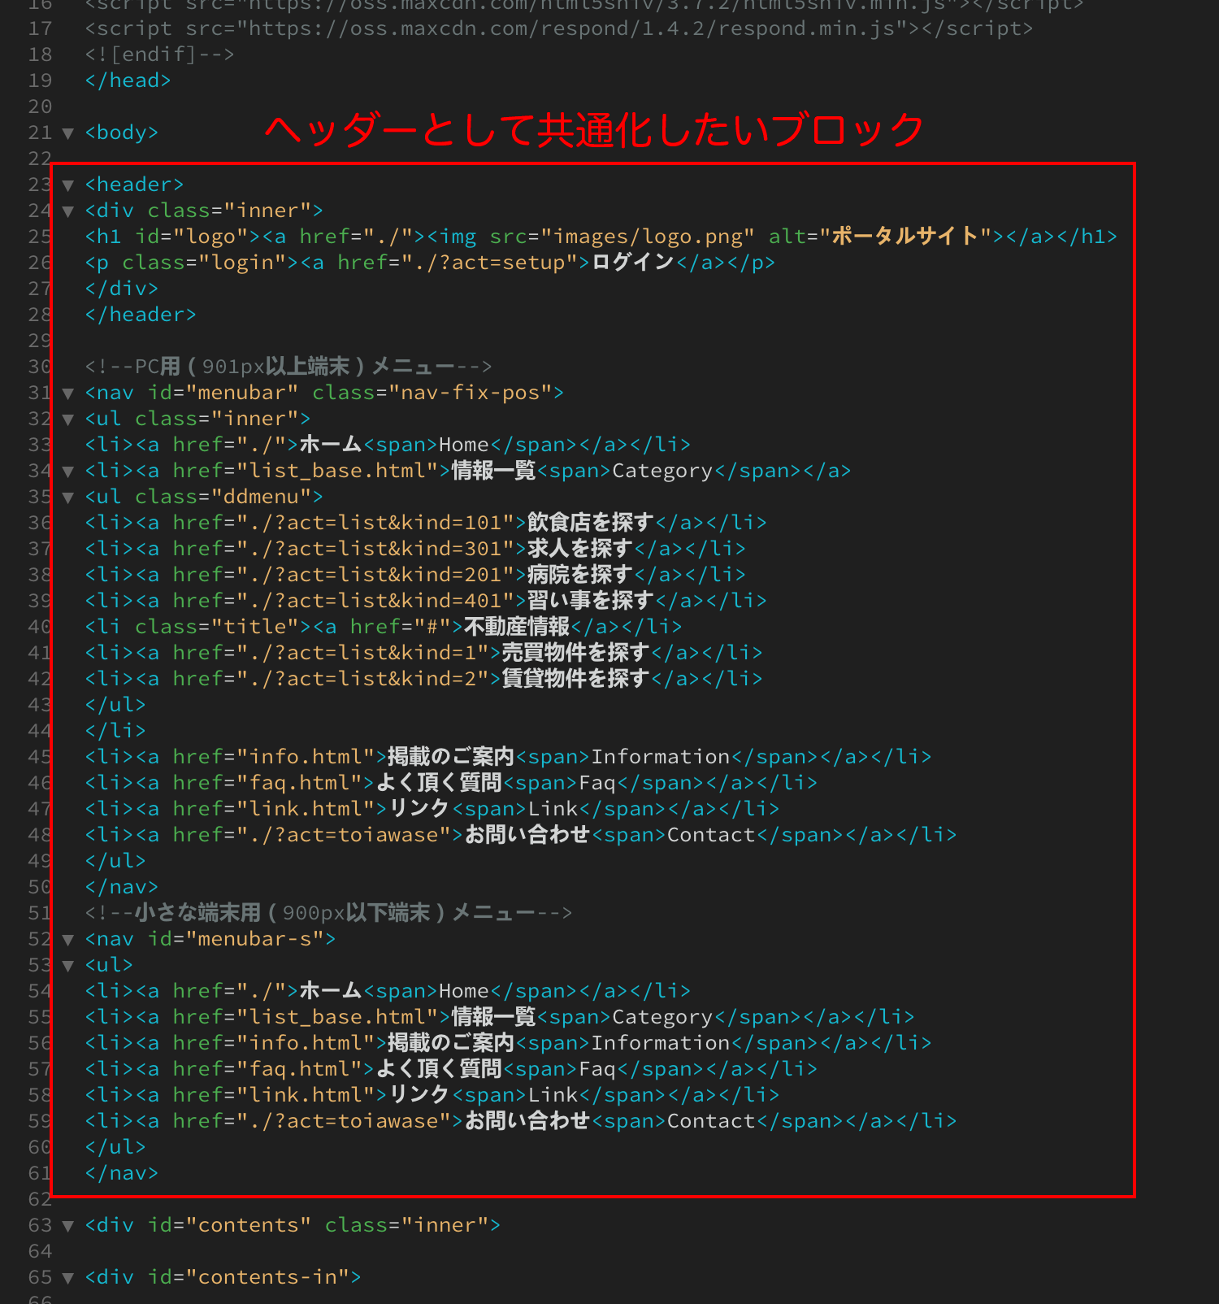Click the 求人を探す text
The height and width of the screenshot is (1304, 1219).
tap(579, 549)
